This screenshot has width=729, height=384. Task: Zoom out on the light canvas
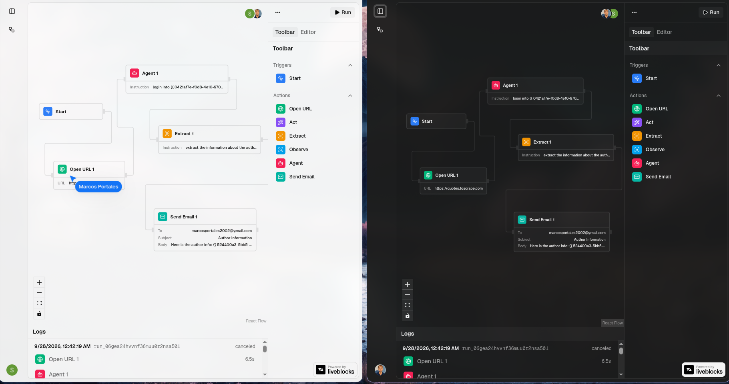(39, 293)
